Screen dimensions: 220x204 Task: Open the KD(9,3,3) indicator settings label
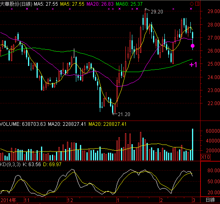(10, 164)
